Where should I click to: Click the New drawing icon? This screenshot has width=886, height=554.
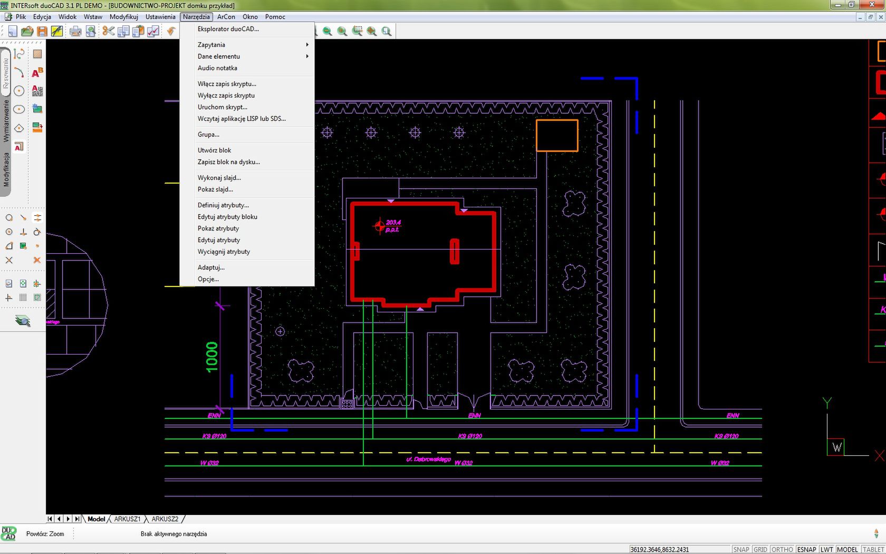coord(12,31)
